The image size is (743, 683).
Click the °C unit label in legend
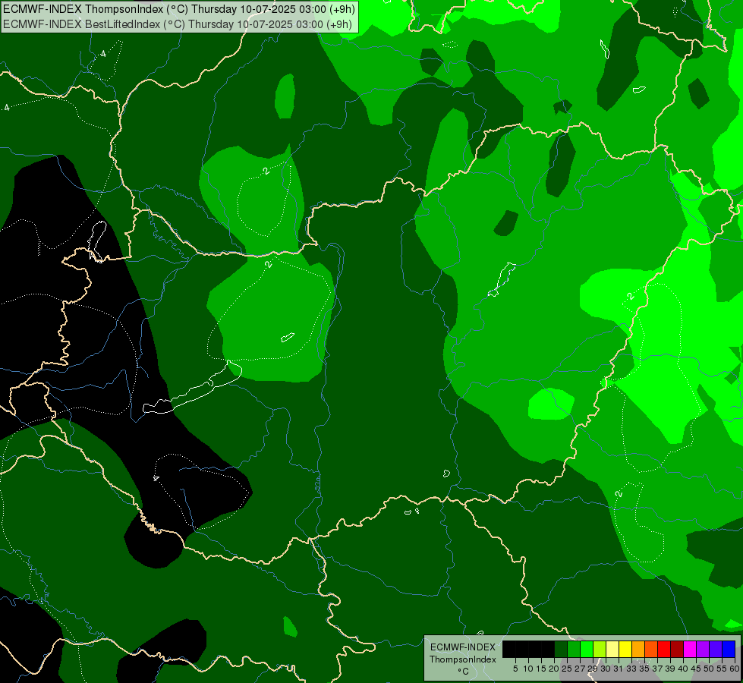[464, 672]
